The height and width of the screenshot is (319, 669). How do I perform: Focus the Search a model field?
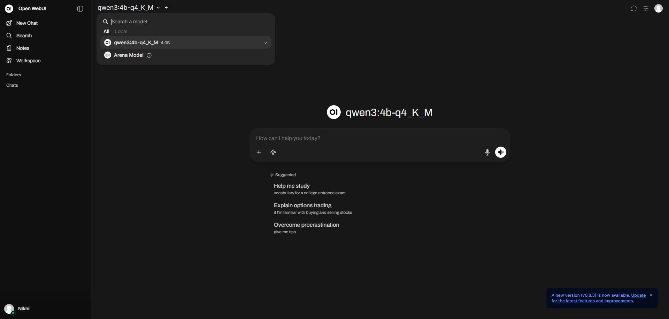tap(190, 22)
